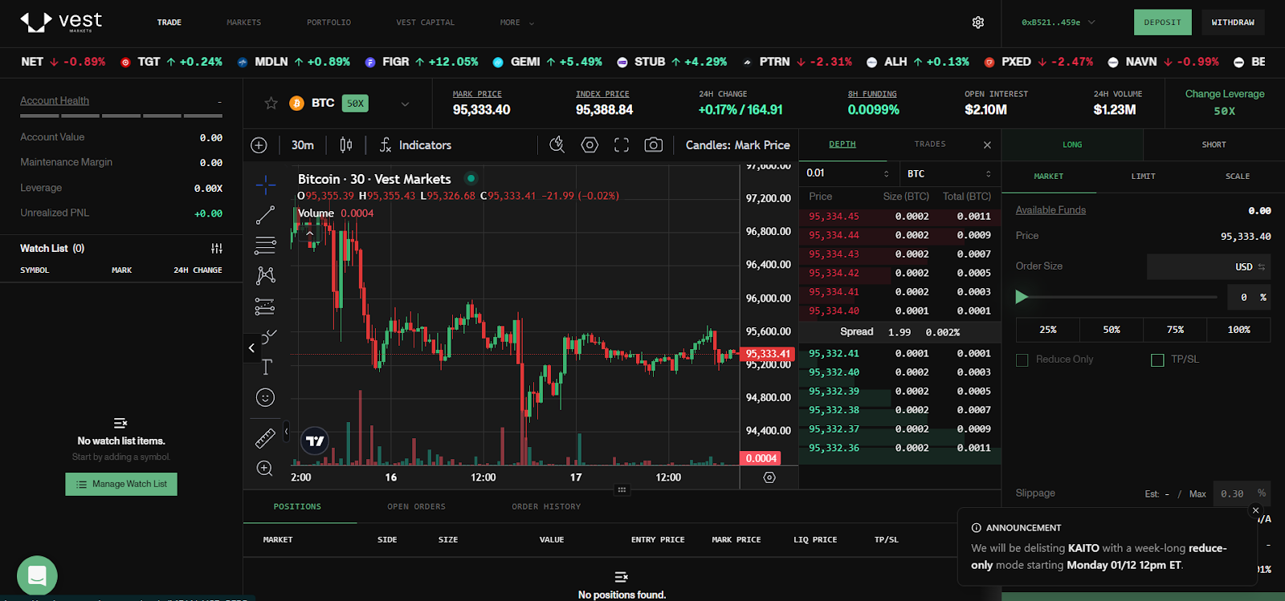
Task: Click the TradingView logo on chart
Action: click(x=315, y=441)
